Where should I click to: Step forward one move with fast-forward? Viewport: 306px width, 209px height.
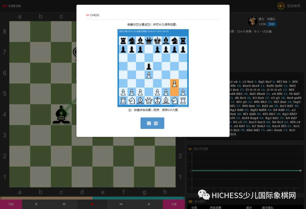pyautogui.click(x=121, y=204)
